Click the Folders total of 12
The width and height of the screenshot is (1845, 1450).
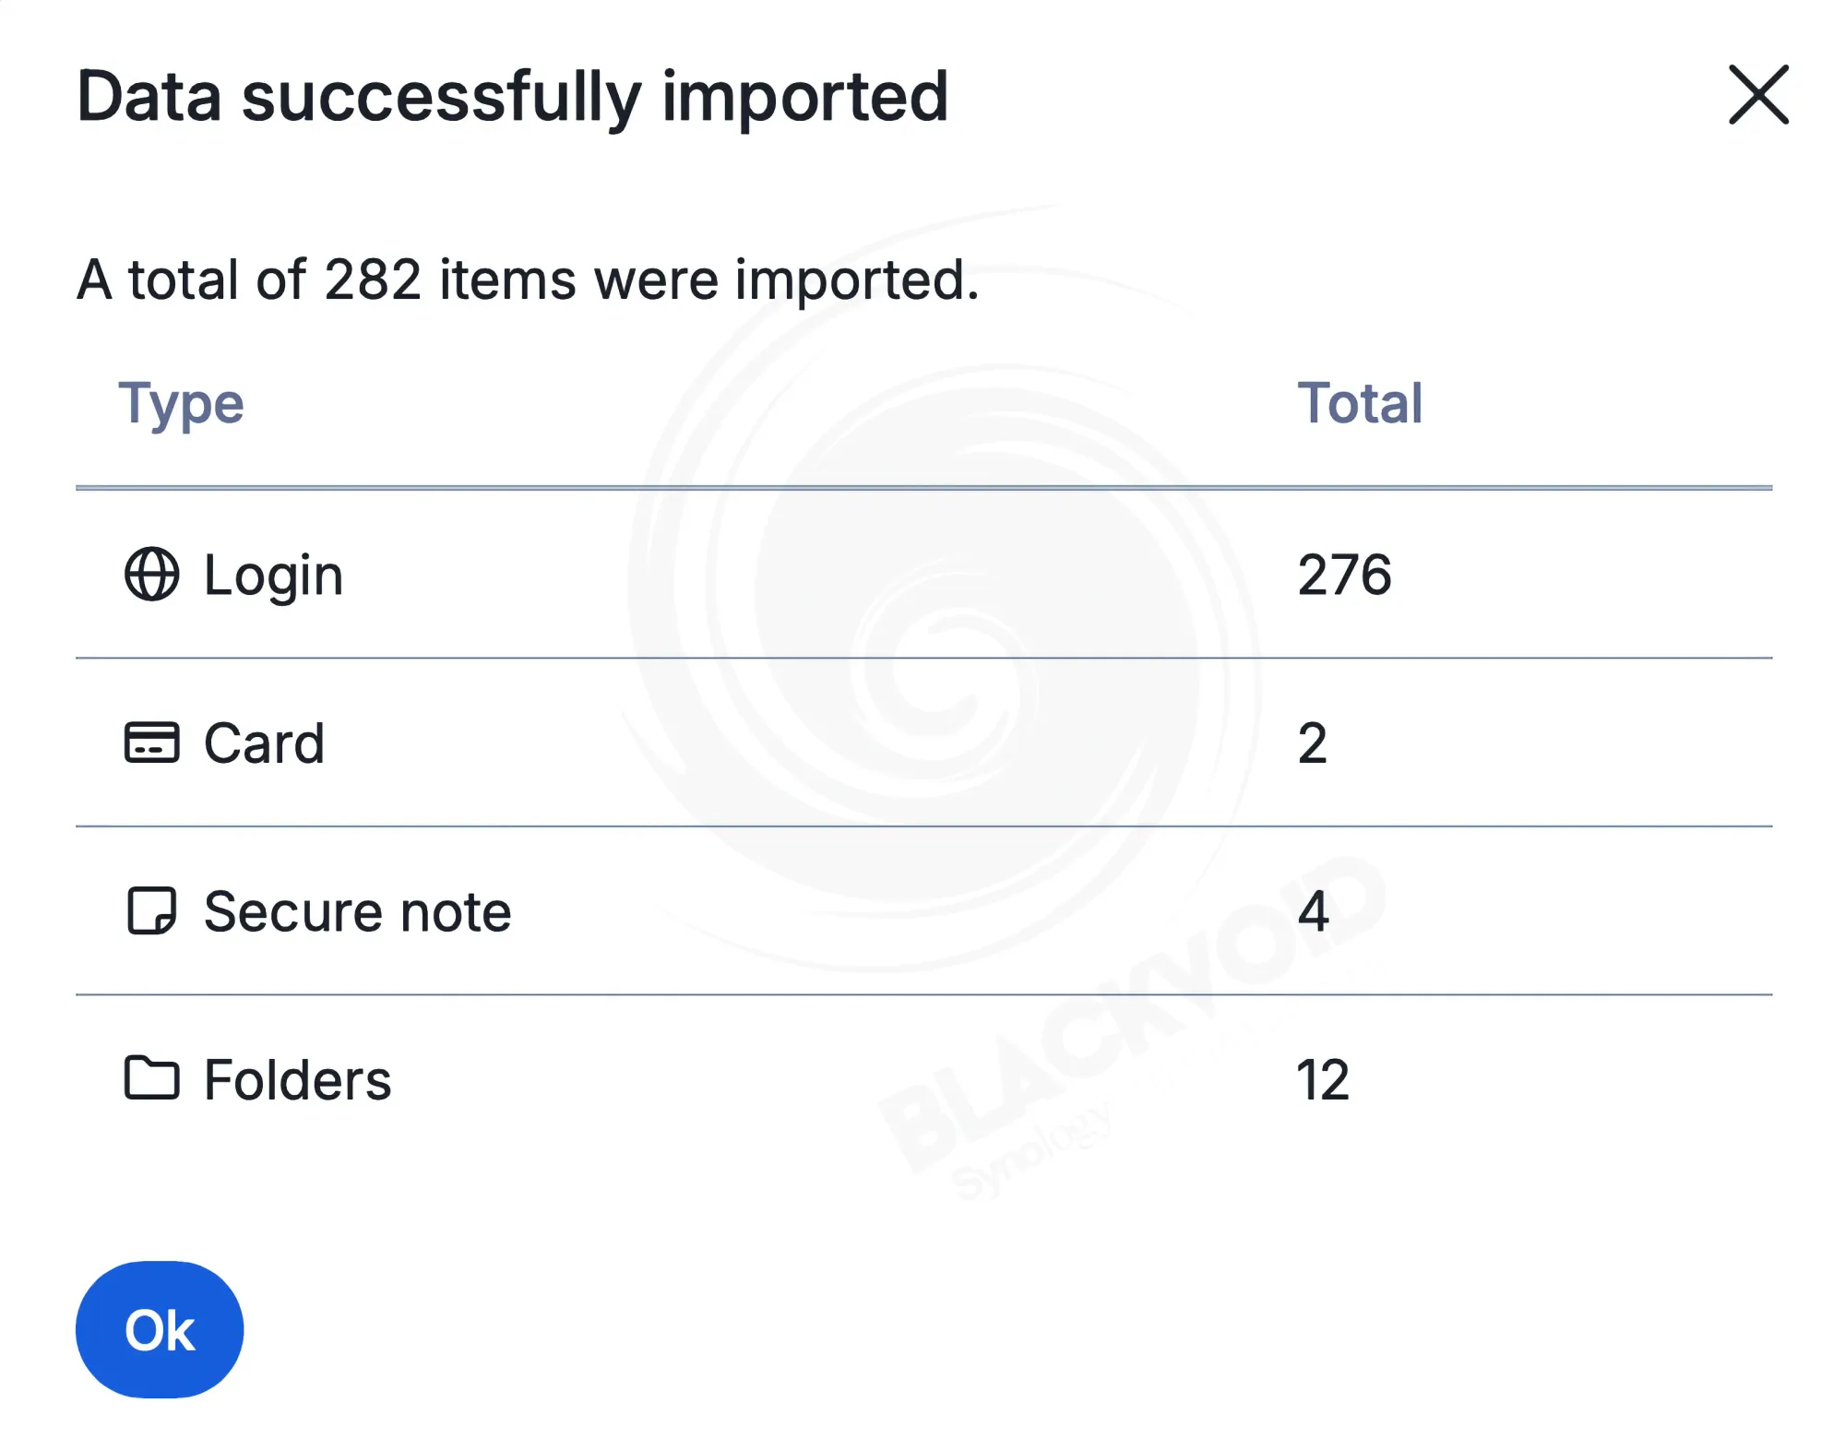(x=1323, y=1080)
